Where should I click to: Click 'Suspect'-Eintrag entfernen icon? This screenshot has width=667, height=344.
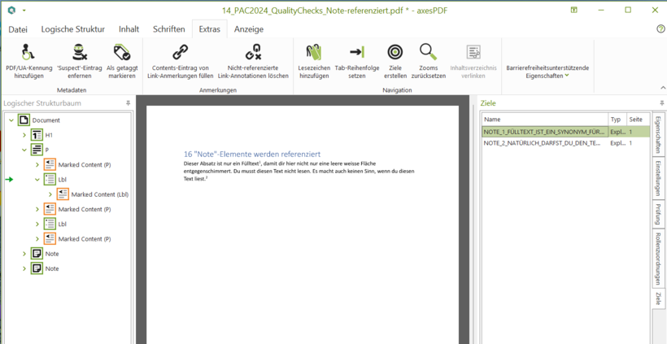(80, 53)
